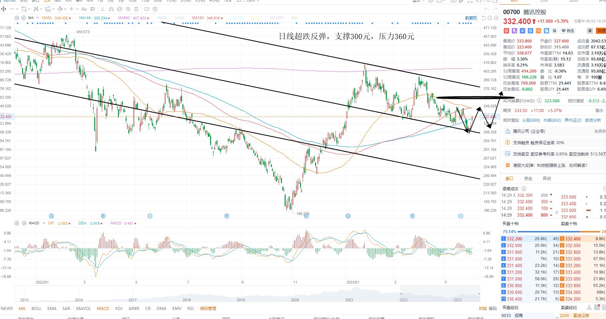Open the 港股大反弹 news link

point(550,165)
